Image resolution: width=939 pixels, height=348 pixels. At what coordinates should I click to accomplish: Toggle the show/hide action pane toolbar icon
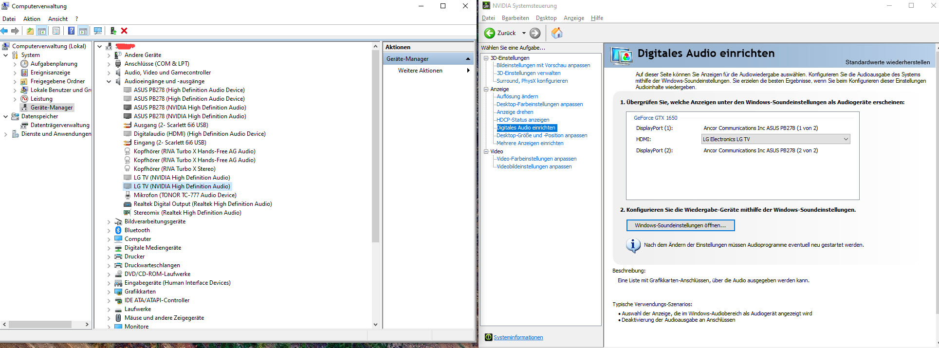tap(83, 31)
